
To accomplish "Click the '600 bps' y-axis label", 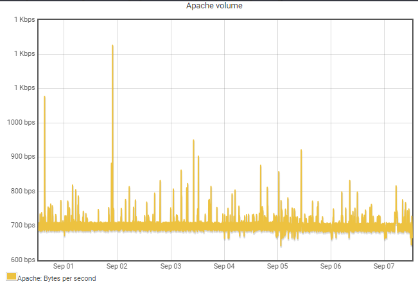I will 23,260.
